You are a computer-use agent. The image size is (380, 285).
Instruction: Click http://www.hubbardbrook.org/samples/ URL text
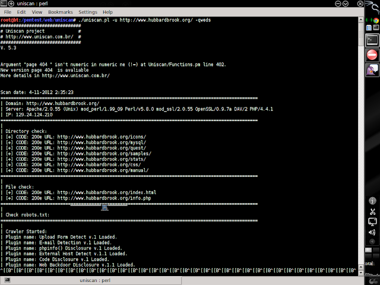pyautogui.click(x=104, y=154)
